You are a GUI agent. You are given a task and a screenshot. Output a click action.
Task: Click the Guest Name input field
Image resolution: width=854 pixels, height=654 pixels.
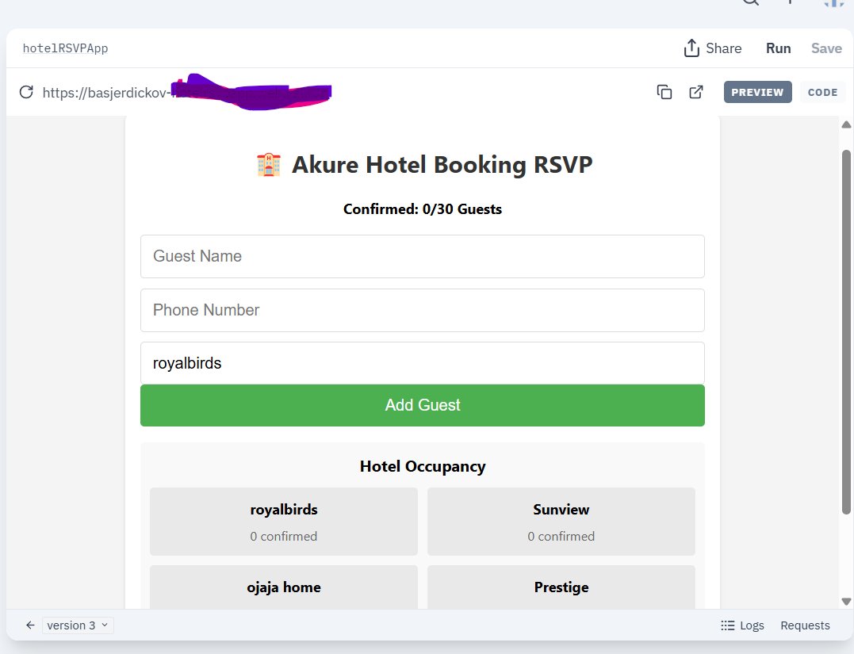422,256
